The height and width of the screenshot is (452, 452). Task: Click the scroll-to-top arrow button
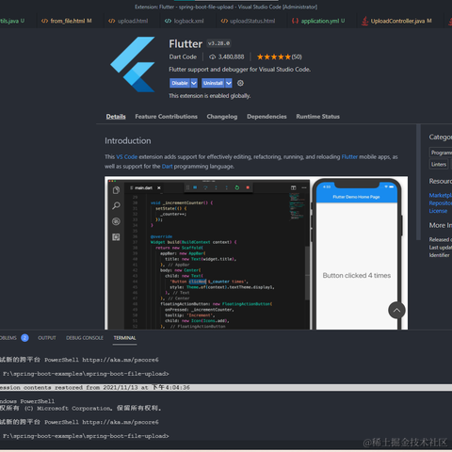pos(396,310)
